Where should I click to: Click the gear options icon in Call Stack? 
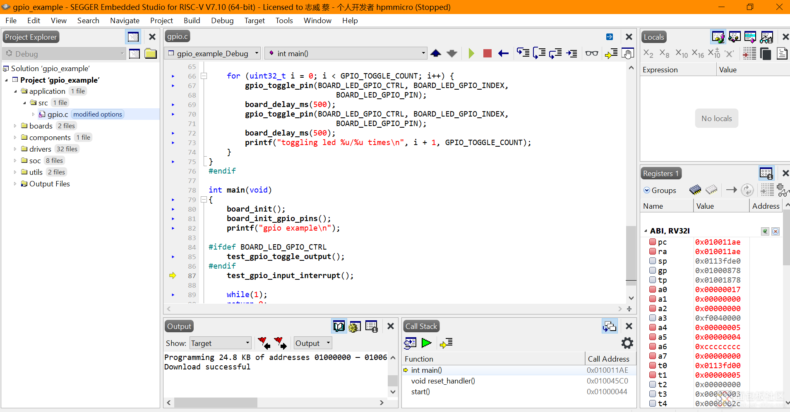click(x=627, y=343)
